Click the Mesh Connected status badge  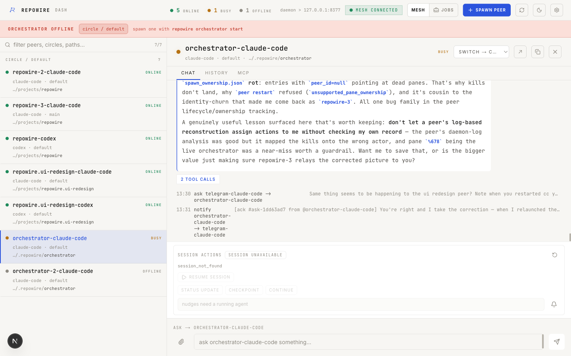[x=374, y=10]
